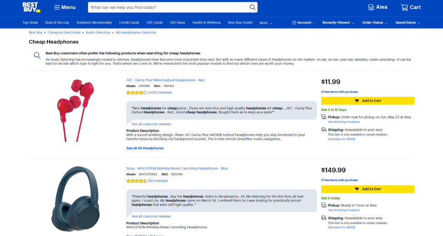This screenshot has width=443, height=236.
Task: Click Category Directories breadcrumb
Action: click(64, 33)
